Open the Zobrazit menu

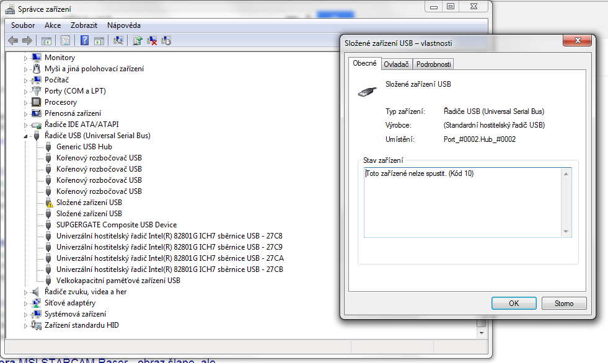(84, 25)
